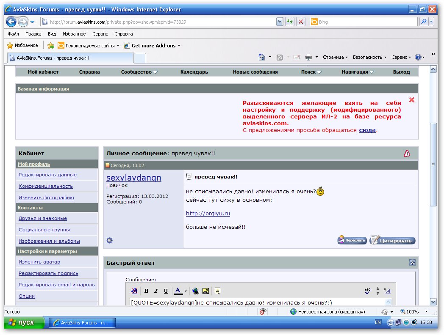The image size is (444, 335).
Task: Open a new blank browser tab
Action: click(140, 58)
